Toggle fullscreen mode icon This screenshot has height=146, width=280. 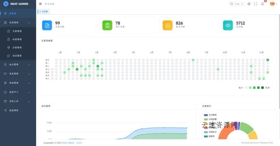click(255, 4)
